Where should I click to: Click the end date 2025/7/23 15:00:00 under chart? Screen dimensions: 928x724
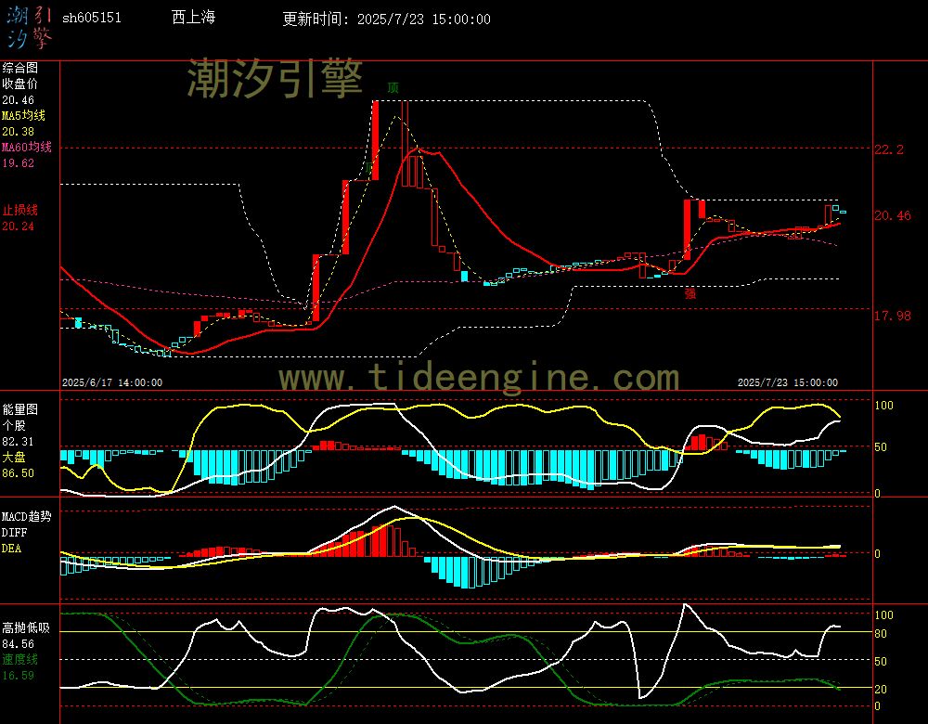(788, 382)
